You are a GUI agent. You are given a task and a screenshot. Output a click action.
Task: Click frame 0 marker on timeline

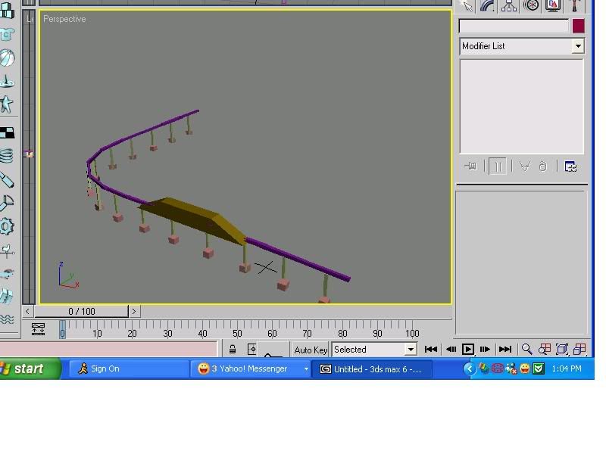tap(62, 330)
